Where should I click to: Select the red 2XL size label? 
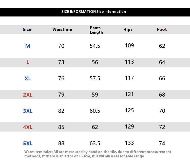point(28,95)
